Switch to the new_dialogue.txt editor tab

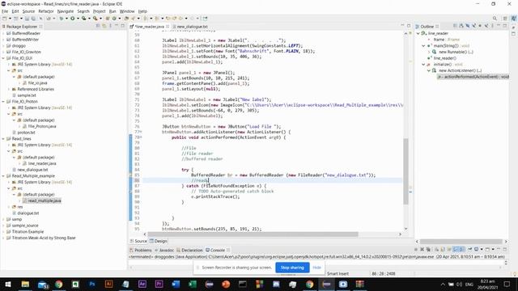[193, 27]
